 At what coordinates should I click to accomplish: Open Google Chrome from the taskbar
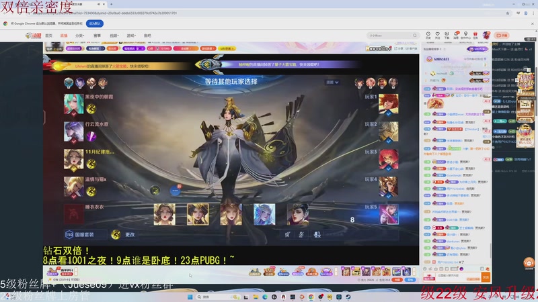pyautogui.click(x=311, y=297)
